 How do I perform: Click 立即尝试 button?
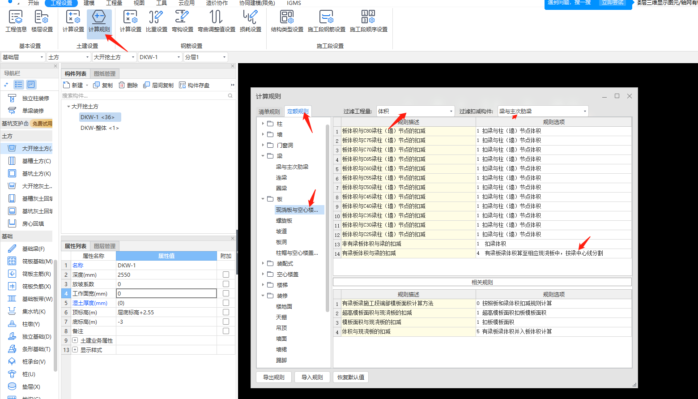click(x=613, y=3)
